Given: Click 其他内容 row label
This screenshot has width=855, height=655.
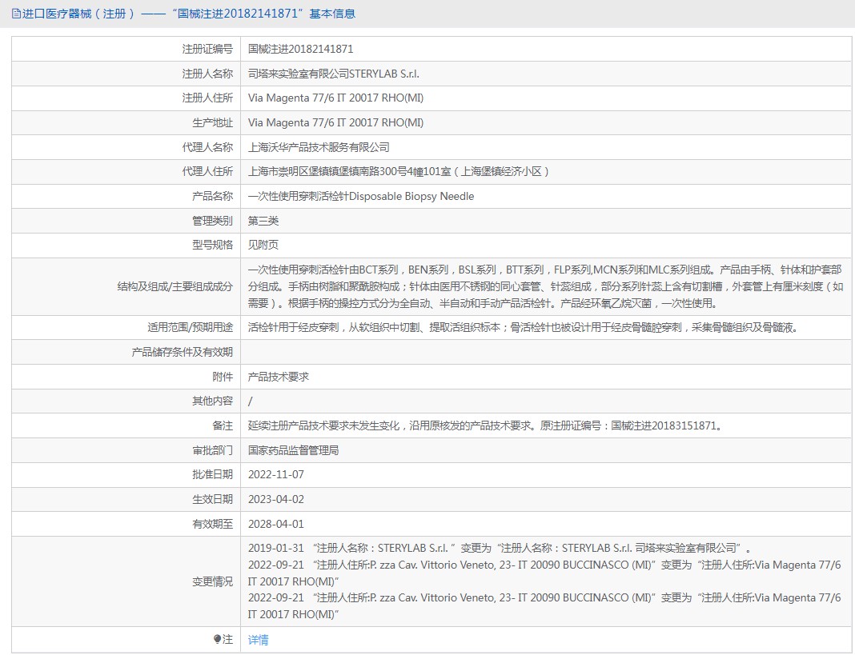Looking at the screenshot, I should (x=212, y=401).
